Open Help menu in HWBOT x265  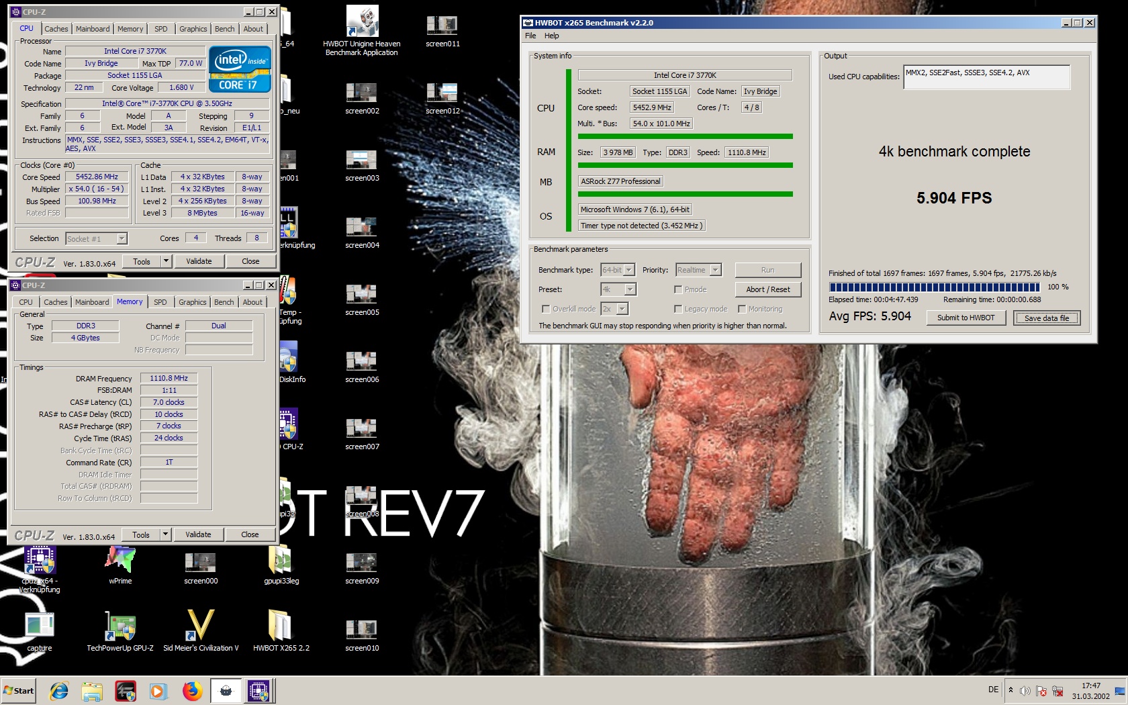551,36
